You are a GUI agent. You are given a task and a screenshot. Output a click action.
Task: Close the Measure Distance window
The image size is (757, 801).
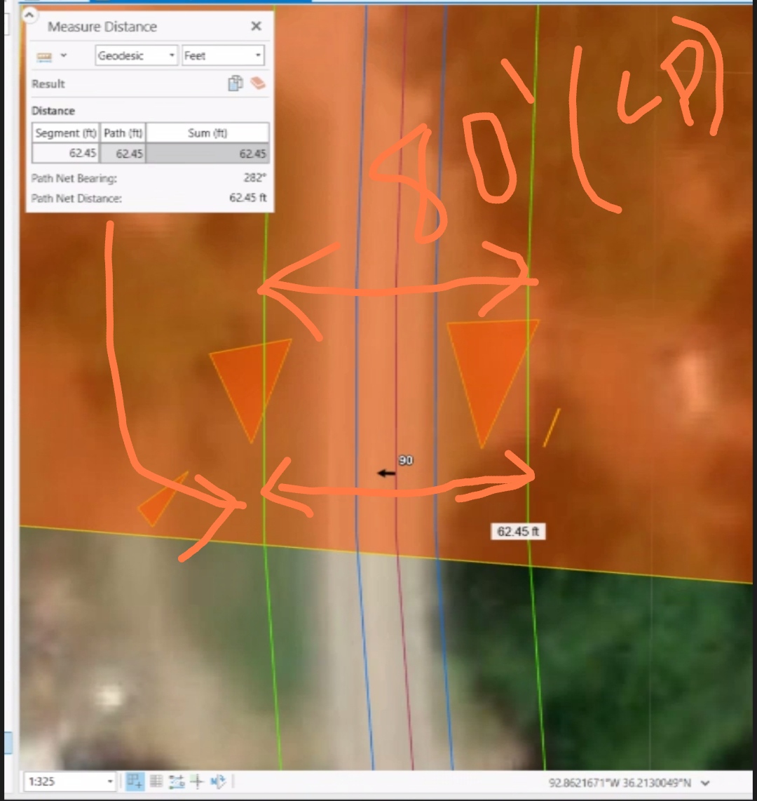click(x=256, y=26)
